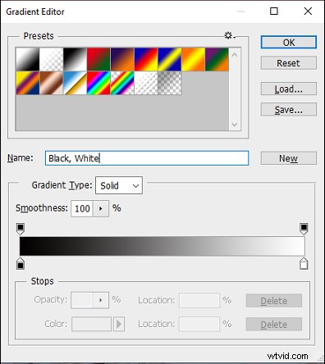
Task: Click the presets scrollbar down arrow
Action: [235, 125]
